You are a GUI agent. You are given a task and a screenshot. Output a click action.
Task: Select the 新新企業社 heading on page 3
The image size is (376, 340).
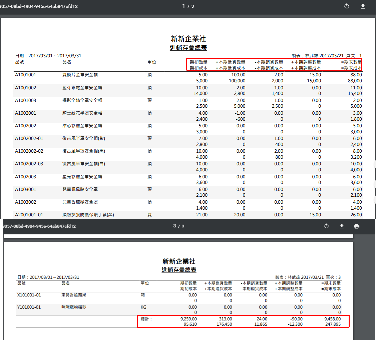(179, 261)
